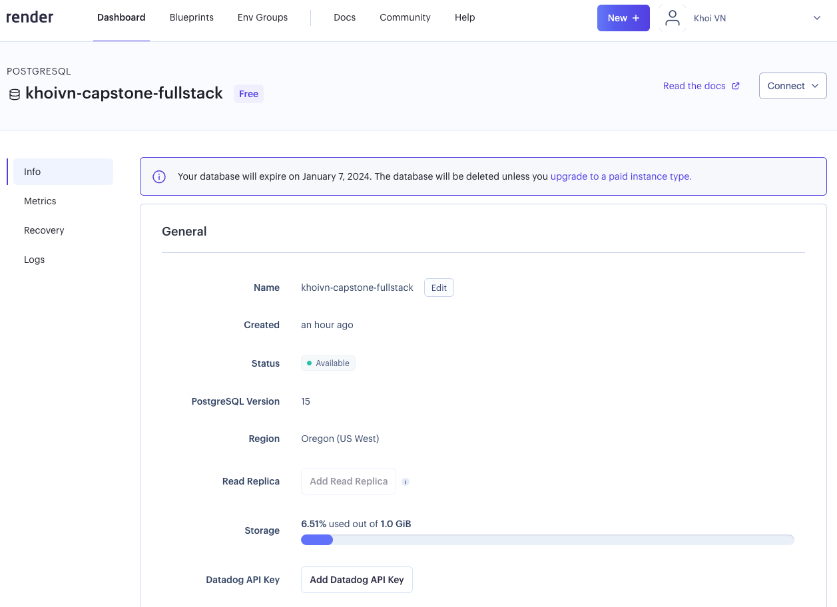
Task: Open the Dashboard tab
Action: pyautogui.click(x=121, y=17)
